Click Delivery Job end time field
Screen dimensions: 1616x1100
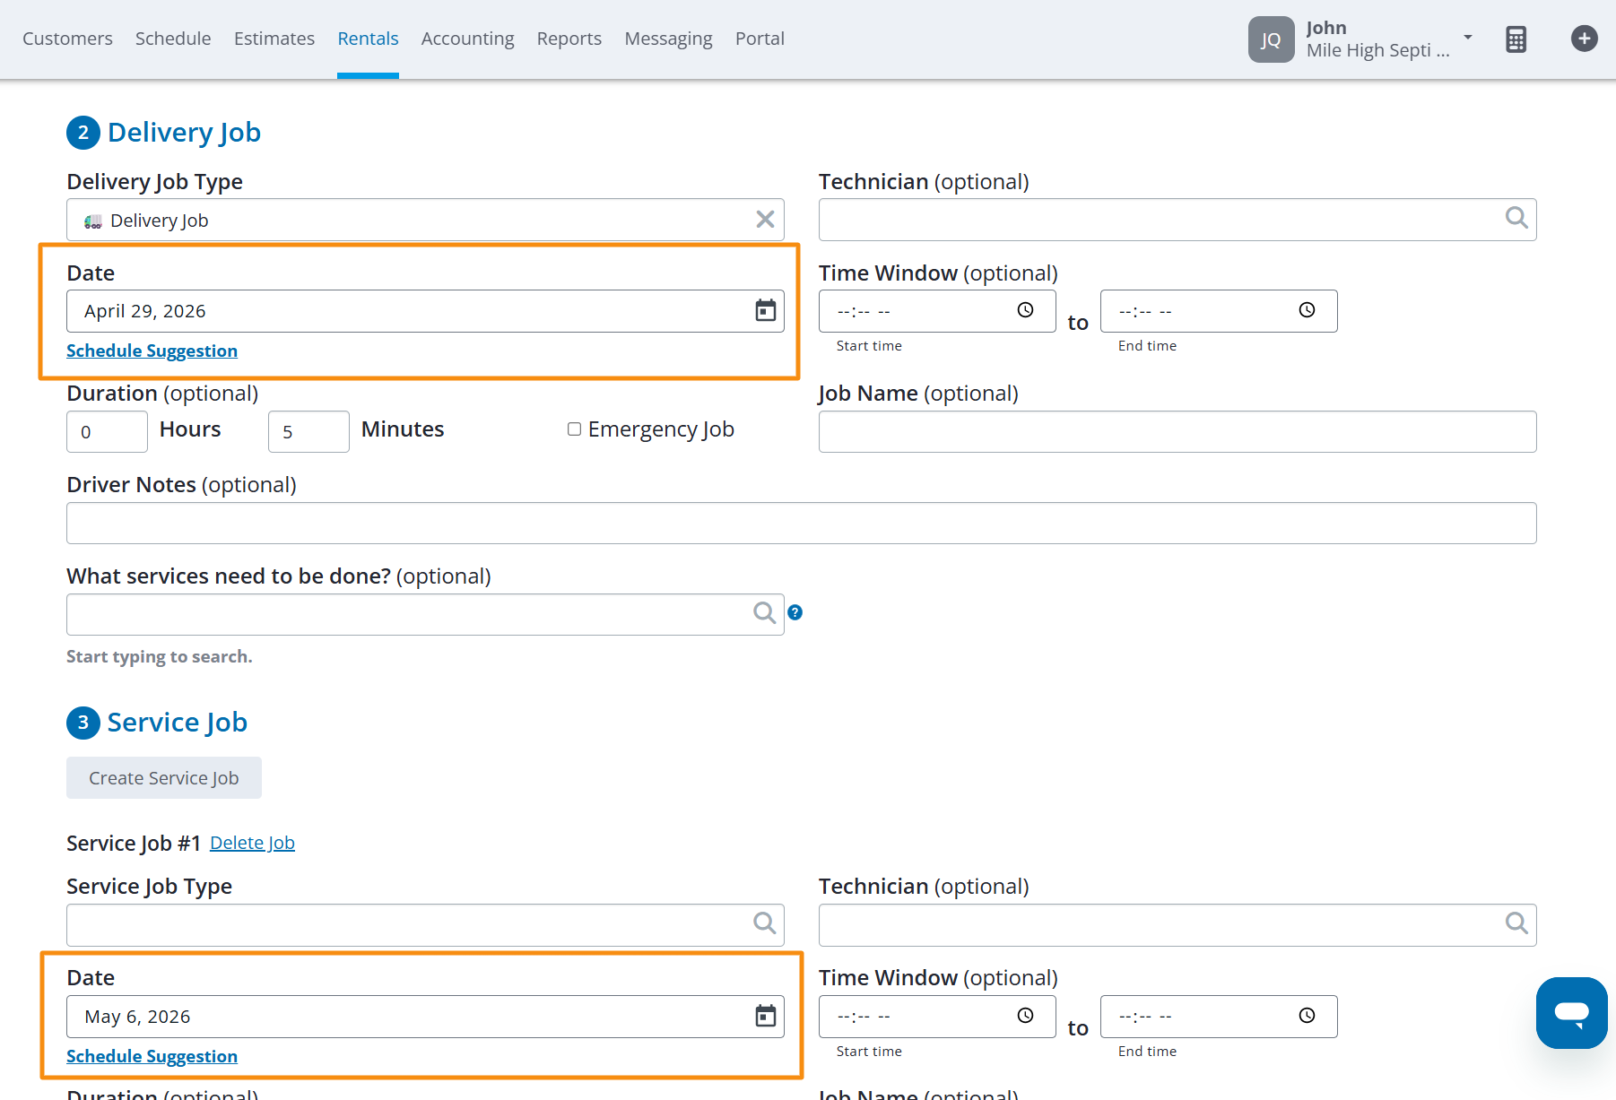click(1219, 311)
